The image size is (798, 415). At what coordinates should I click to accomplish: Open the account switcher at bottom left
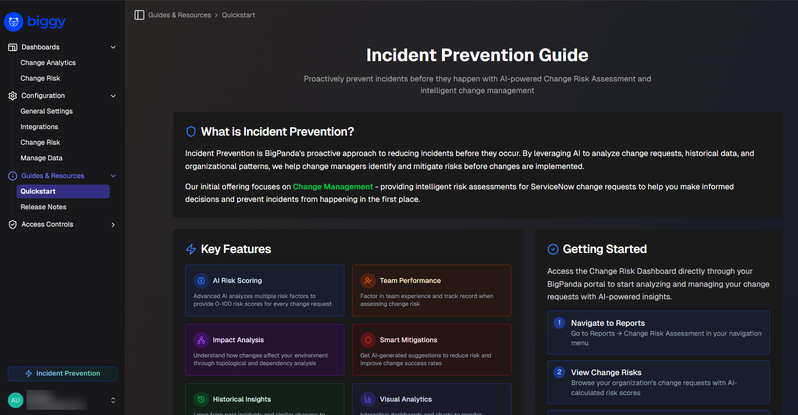(113, 400)
